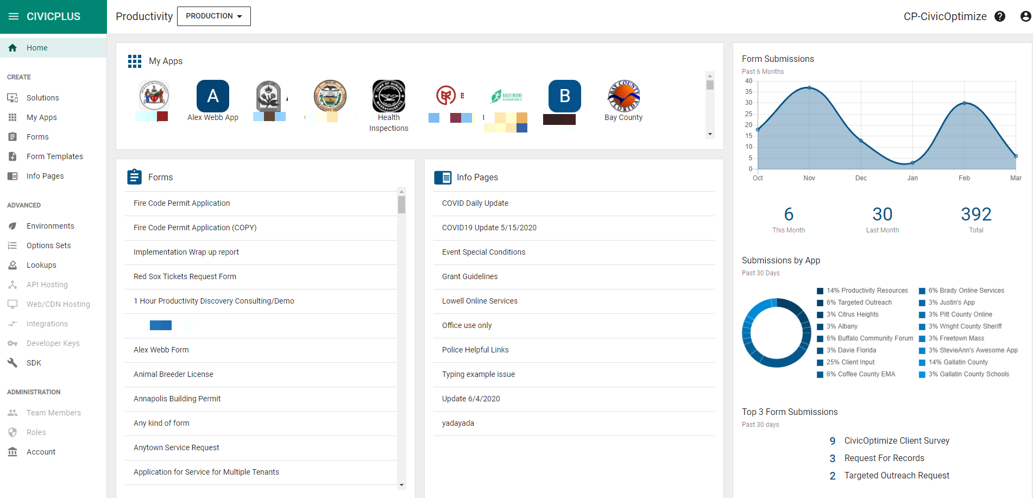Click Targeted Outreach Request in top submissions

897,476
